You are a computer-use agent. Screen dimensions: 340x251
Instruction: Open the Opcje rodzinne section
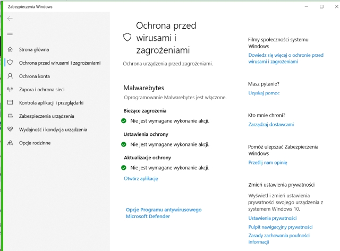click(x=35, y=143)
